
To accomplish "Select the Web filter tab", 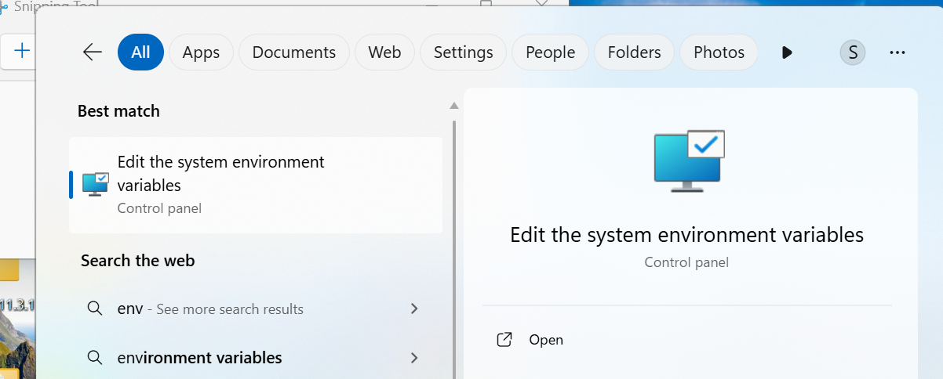I will click(x=384, y=52).
